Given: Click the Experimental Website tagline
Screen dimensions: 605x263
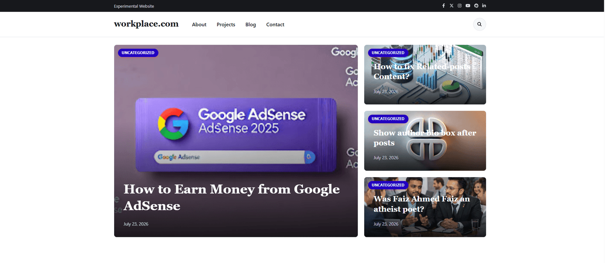Looking at the screenshot, I should 134,6.
